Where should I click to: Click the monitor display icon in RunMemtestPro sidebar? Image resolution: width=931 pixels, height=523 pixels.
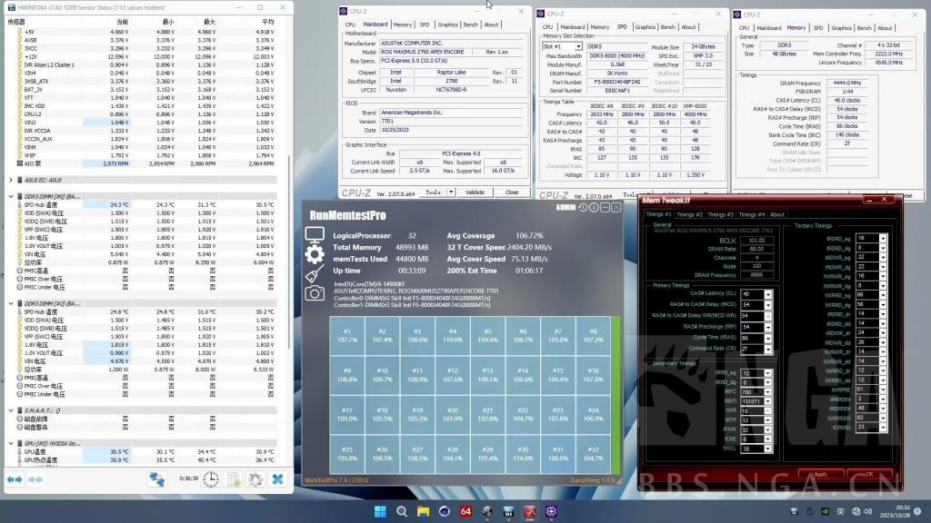314,234
